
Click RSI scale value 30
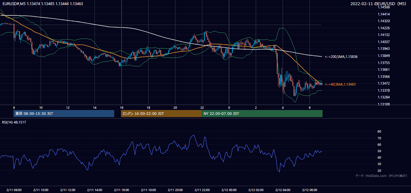pyautogui.click(x=379, y=164)
